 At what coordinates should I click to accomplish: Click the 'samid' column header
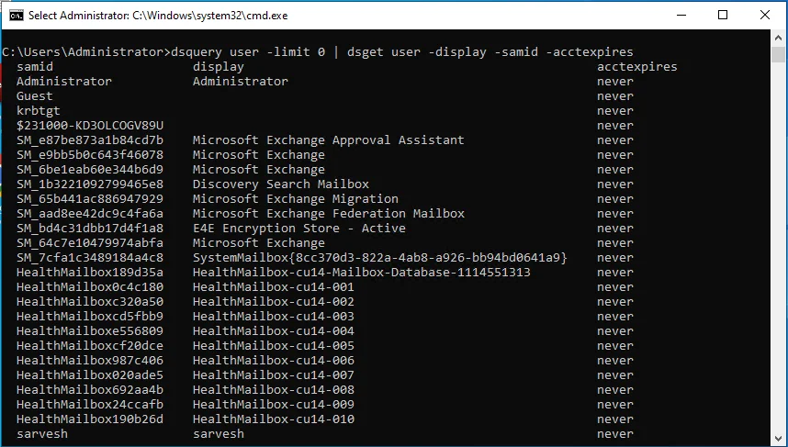(35, 66)
